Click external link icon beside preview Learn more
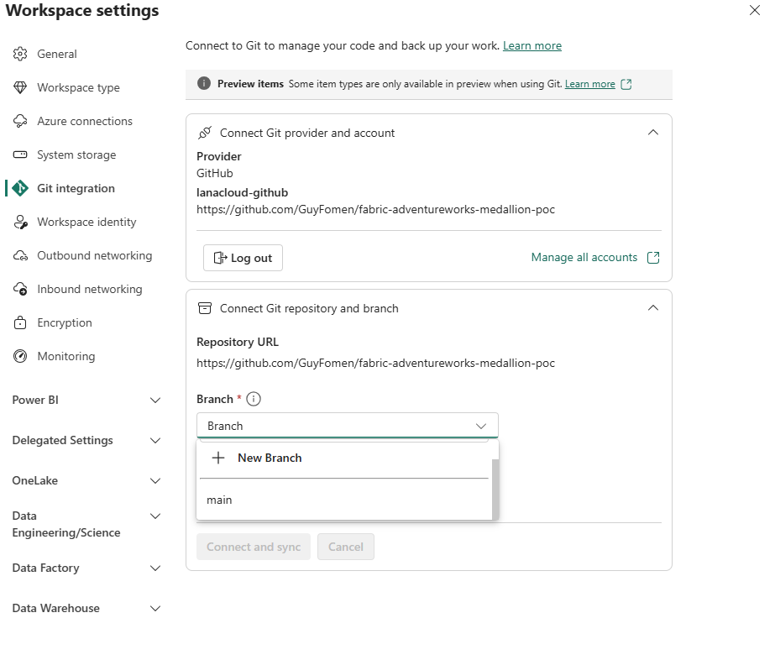The width and height of the screenshot is (775, 660). click(x=626, y=84)
